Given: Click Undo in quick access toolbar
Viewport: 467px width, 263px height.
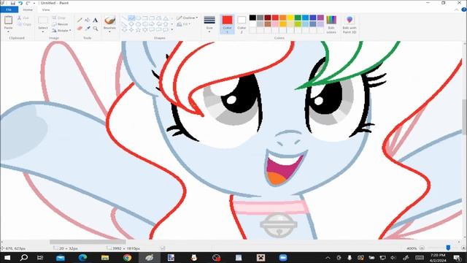Looking at the screenshot, I should (x=20, y=3).
